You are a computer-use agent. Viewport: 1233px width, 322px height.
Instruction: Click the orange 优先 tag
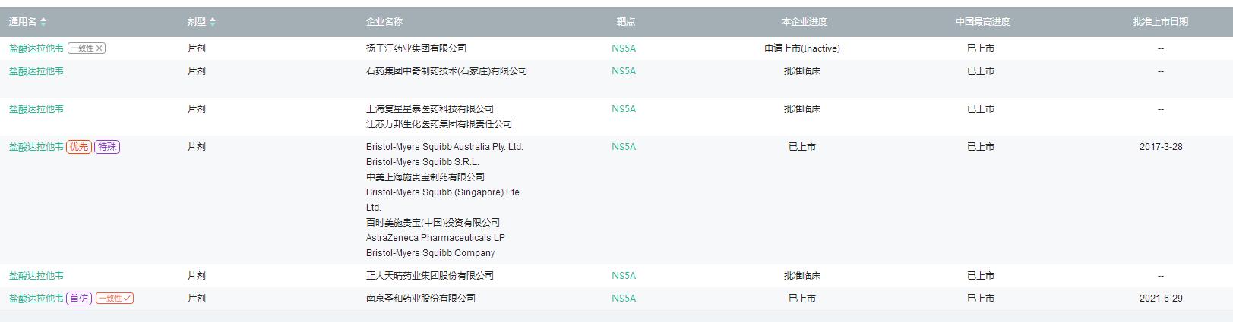[79, 147]
